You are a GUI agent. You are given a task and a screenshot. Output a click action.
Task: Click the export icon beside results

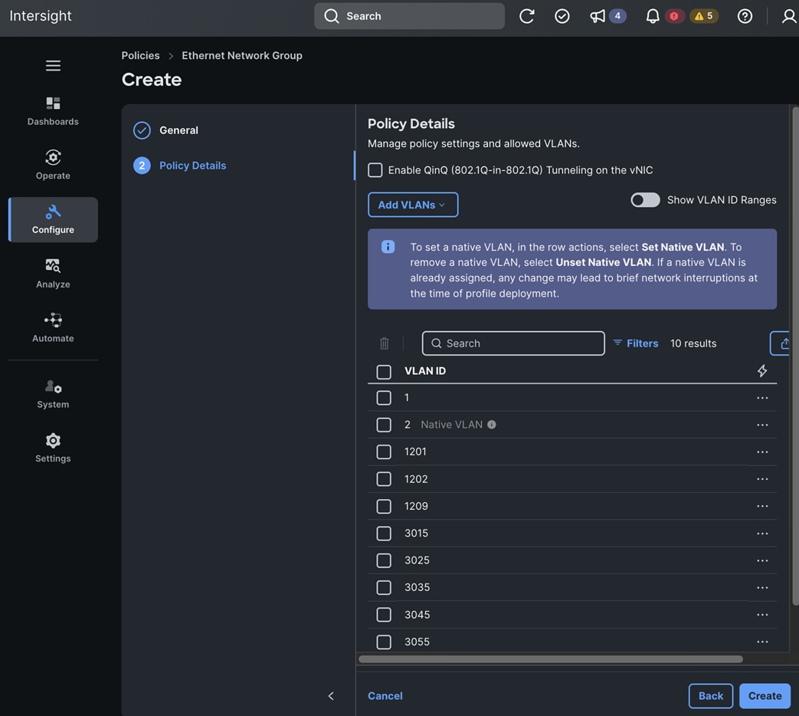click(784, 343)
